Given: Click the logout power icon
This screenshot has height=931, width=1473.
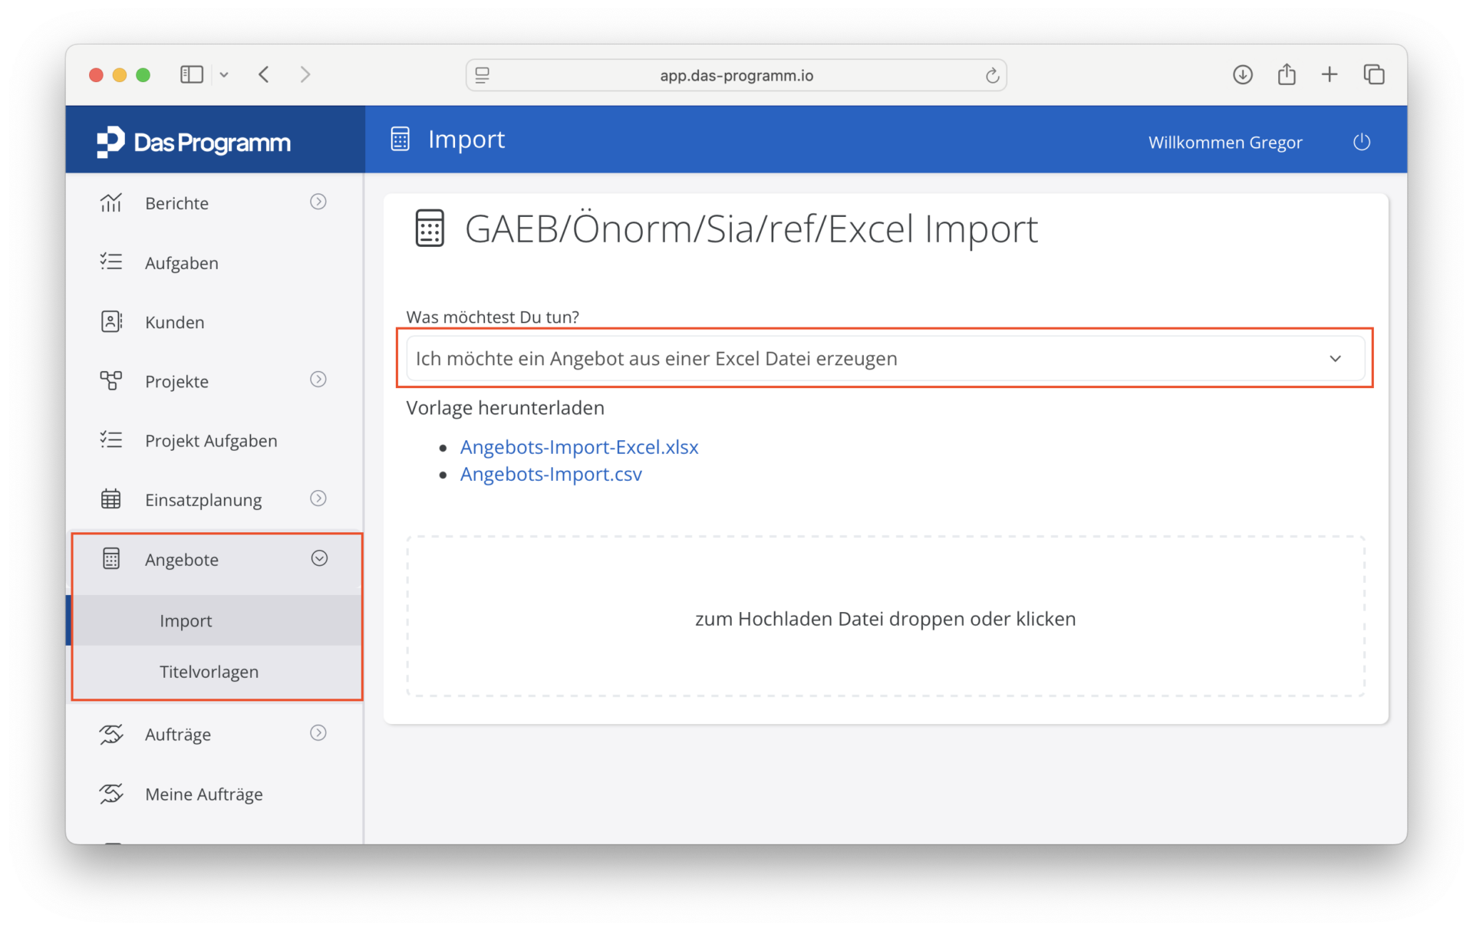Looking at the screenshot, I should (x=1361, y=142).
